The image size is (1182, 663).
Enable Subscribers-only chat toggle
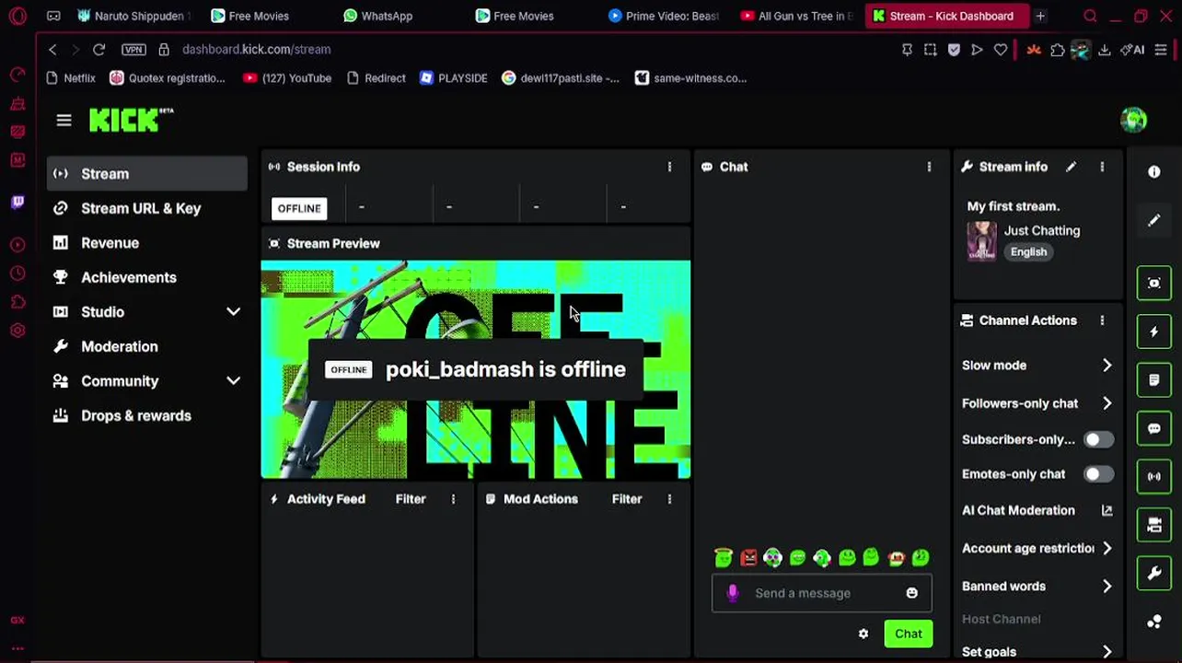click(1097, 440)
